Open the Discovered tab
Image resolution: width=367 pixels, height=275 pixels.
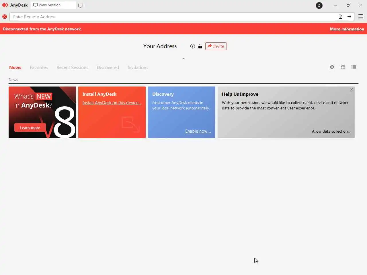click(108, 68)
